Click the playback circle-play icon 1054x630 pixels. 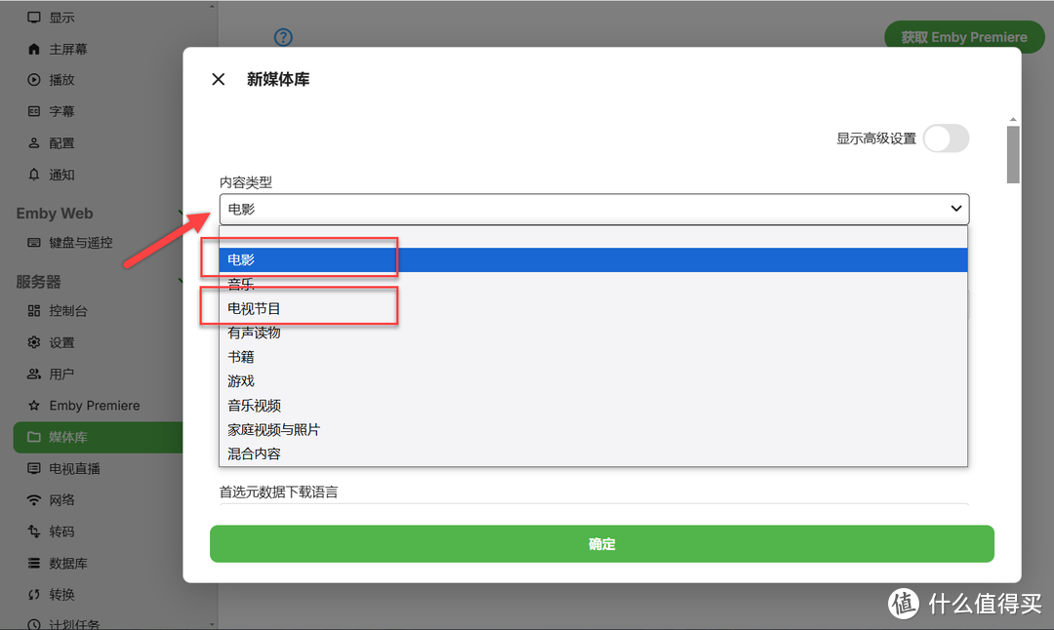coord(33,80)
